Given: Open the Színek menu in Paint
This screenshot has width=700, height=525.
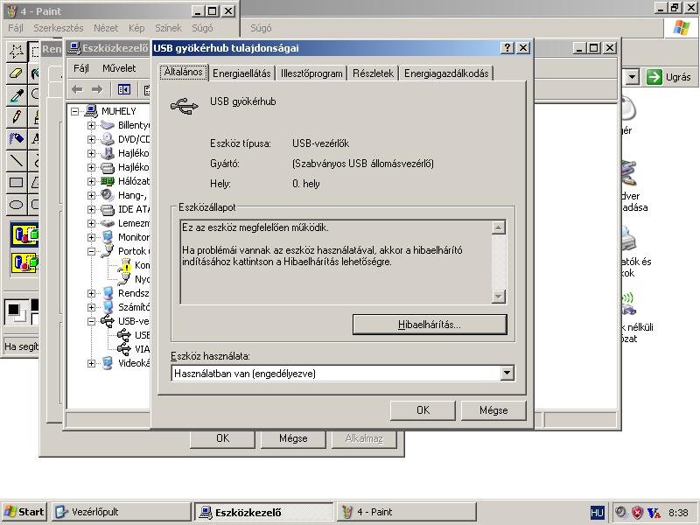Looking at the screenshot, I should 168,28.
